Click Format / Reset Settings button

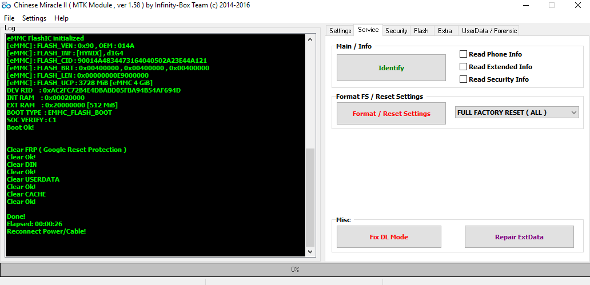[x=391, y=114]
